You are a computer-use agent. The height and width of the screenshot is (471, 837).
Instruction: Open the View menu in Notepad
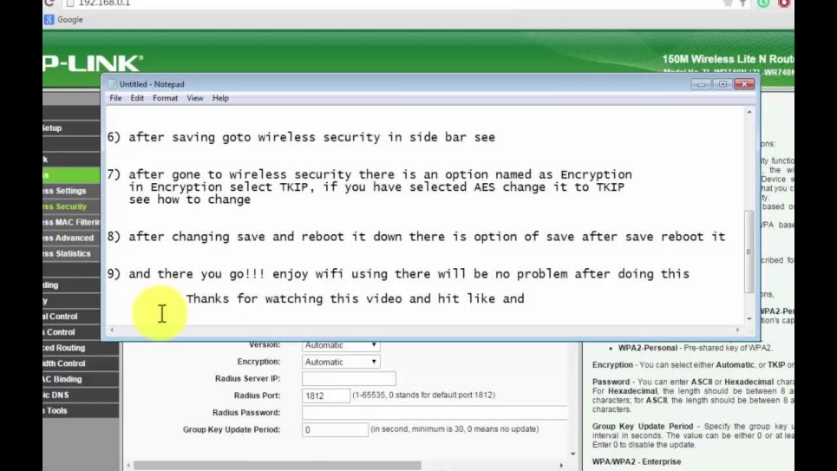coord(195,98)
